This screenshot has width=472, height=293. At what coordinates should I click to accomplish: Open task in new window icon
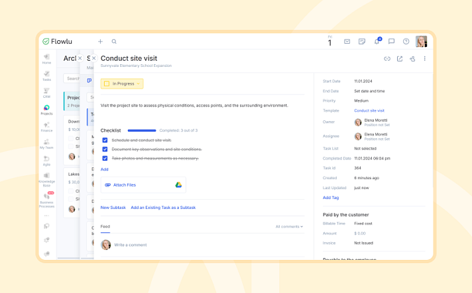400,59
